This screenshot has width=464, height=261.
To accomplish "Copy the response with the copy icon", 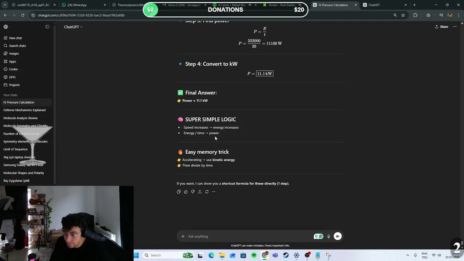I will [x=179, y=192].
